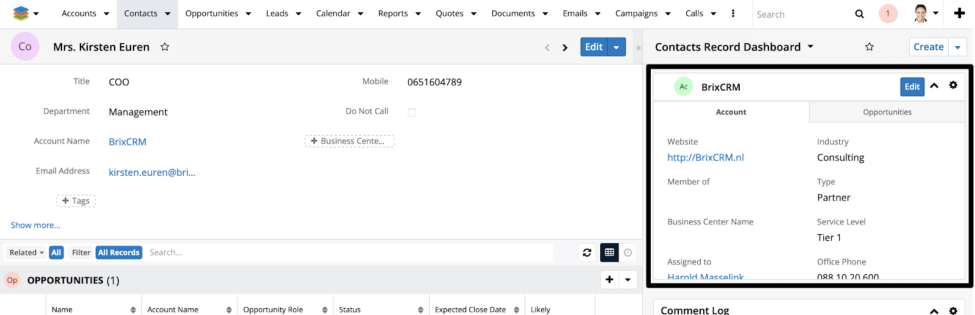Viewport: 975px width, 315px height.
Task: Open the Emails module
Action: point(575,13)
